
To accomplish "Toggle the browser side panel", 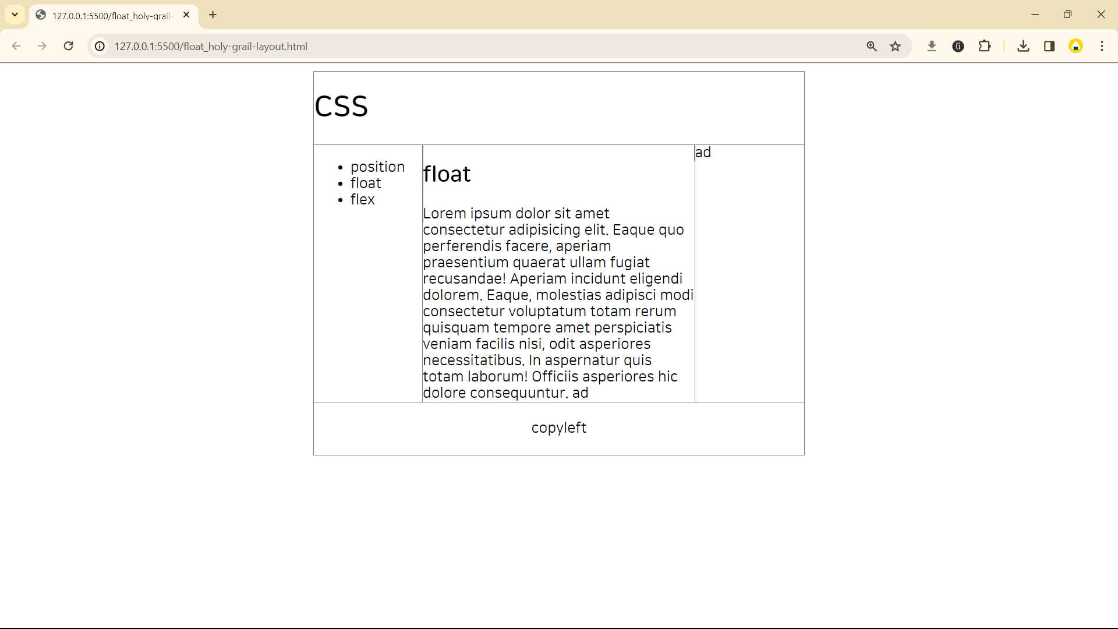I will (x=1049, y=46).
